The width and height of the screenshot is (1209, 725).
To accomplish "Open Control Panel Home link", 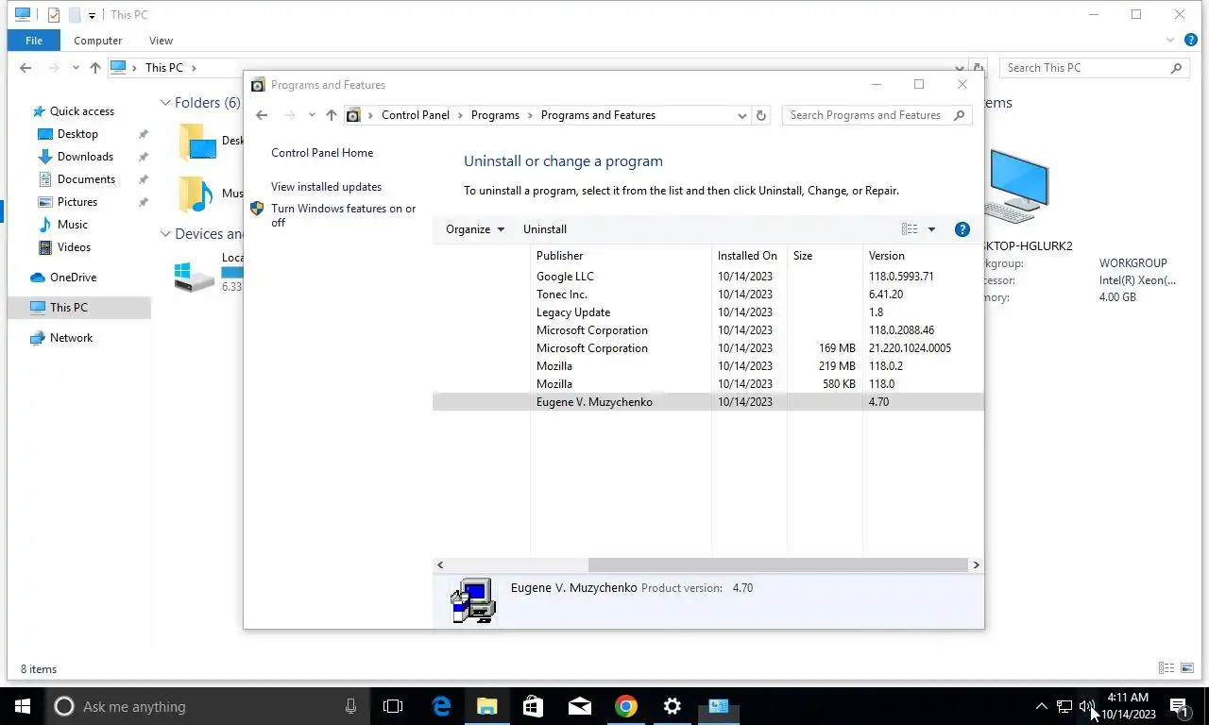I will [x=322, y=153].
